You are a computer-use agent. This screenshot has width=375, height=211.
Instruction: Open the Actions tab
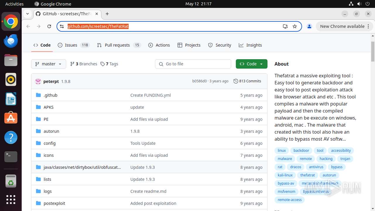159,45
